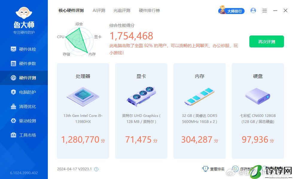Go to 电脑防护 in sidebar
The width and height of the screenshot is (293, 179).
point(24,92)
